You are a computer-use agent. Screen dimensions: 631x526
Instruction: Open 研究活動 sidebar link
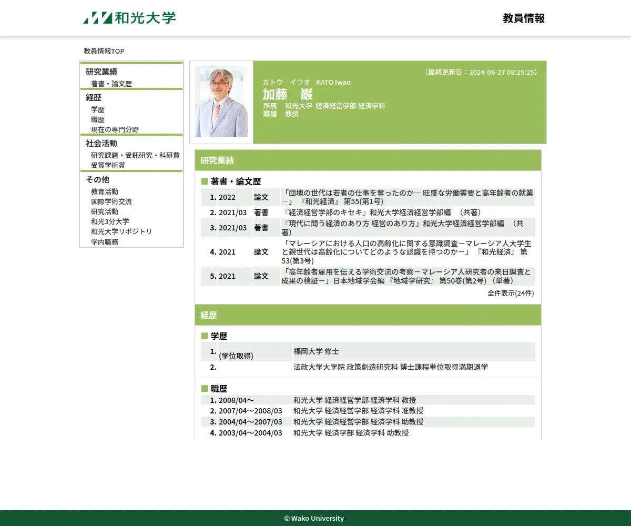(x=105, y=211)
